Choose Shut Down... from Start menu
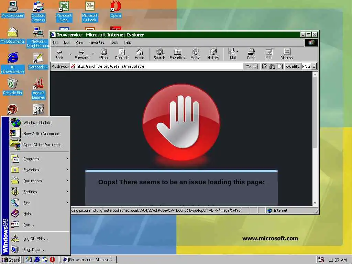This screenshot has width=352, height=264. (x=40, y=250)
